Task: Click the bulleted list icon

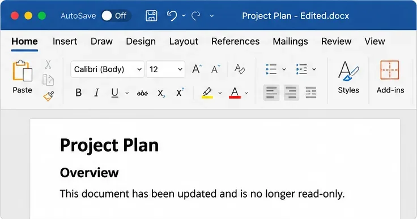Action: click(x=271, y=69)
